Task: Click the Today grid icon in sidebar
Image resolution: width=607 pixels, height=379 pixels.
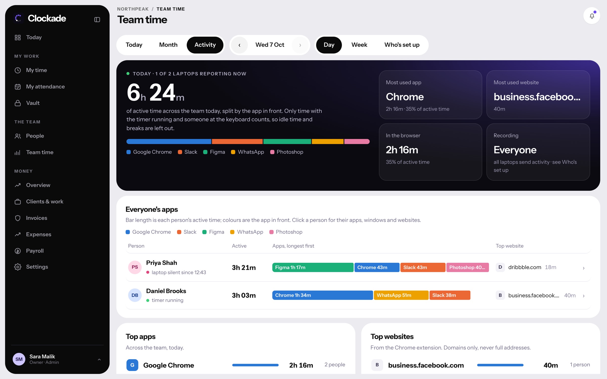Action: (18, 37)
